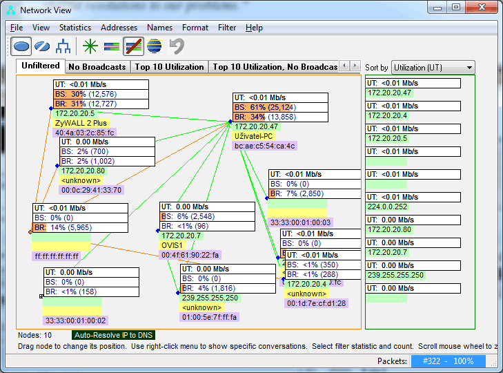Click the tilted ellipse layout icon
The image size is (503, 373).
click(42, 47)
